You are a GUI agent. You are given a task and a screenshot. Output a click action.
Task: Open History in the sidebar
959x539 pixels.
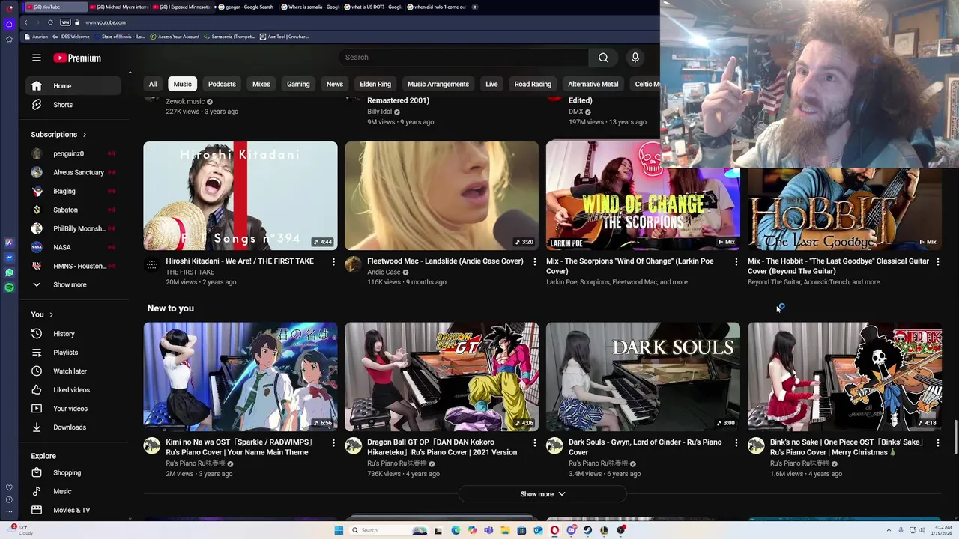click(73, 334)
